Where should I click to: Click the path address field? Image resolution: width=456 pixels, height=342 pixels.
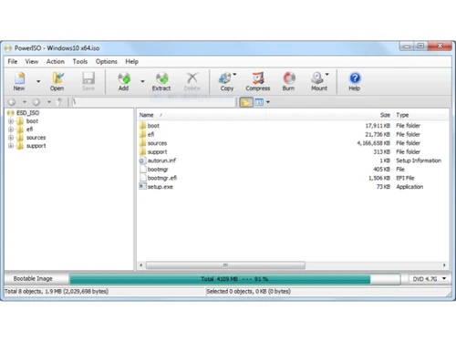(153, 102)
